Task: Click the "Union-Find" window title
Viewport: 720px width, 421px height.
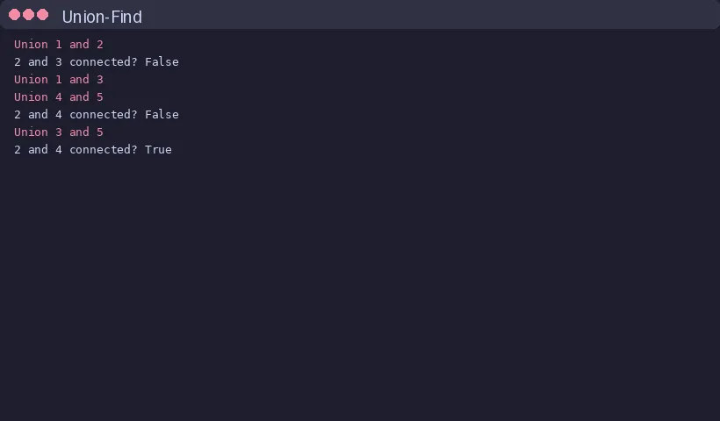Action: (102, 17)
